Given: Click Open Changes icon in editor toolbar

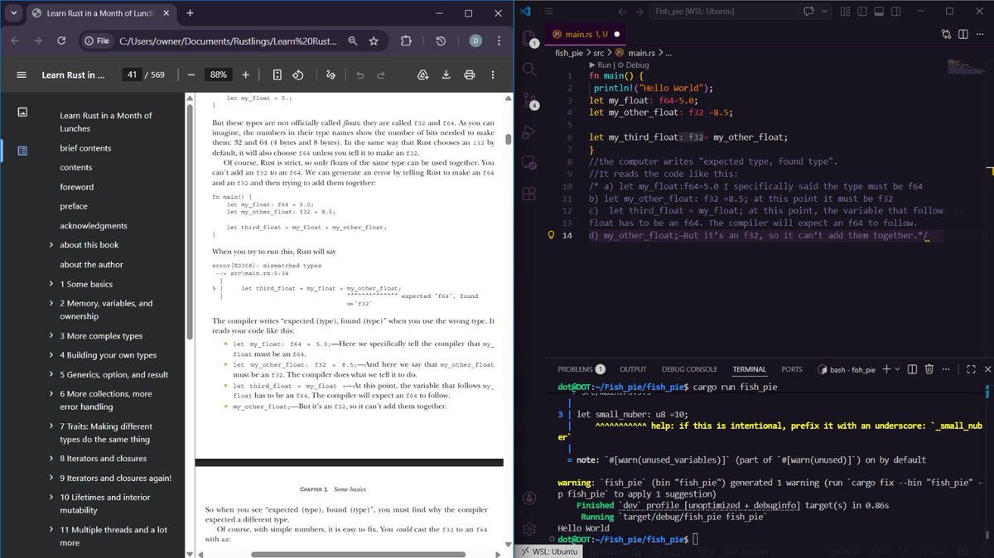Looking at the screenshot, I should (947, 34).
